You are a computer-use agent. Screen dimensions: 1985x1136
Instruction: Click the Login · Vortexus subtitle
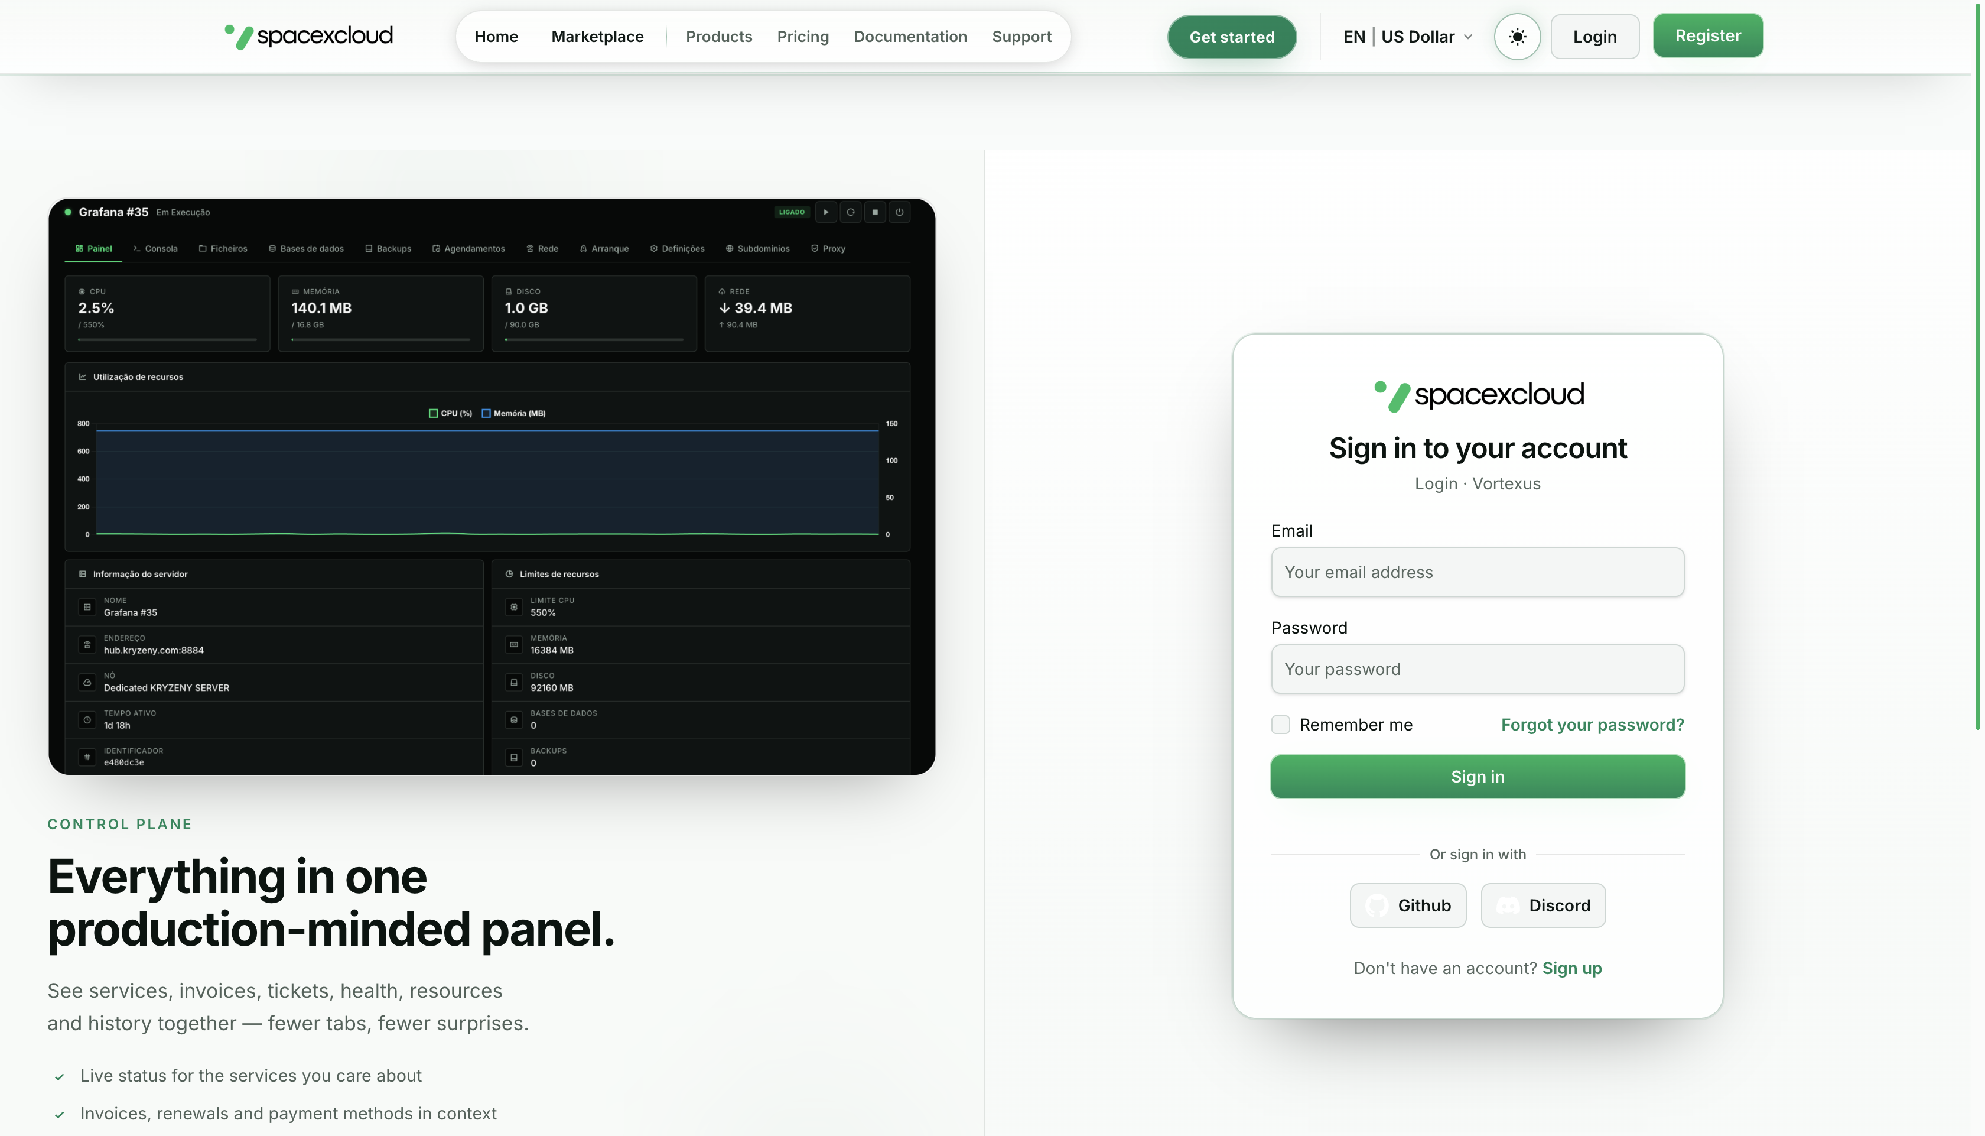[x=1477, y=483]
